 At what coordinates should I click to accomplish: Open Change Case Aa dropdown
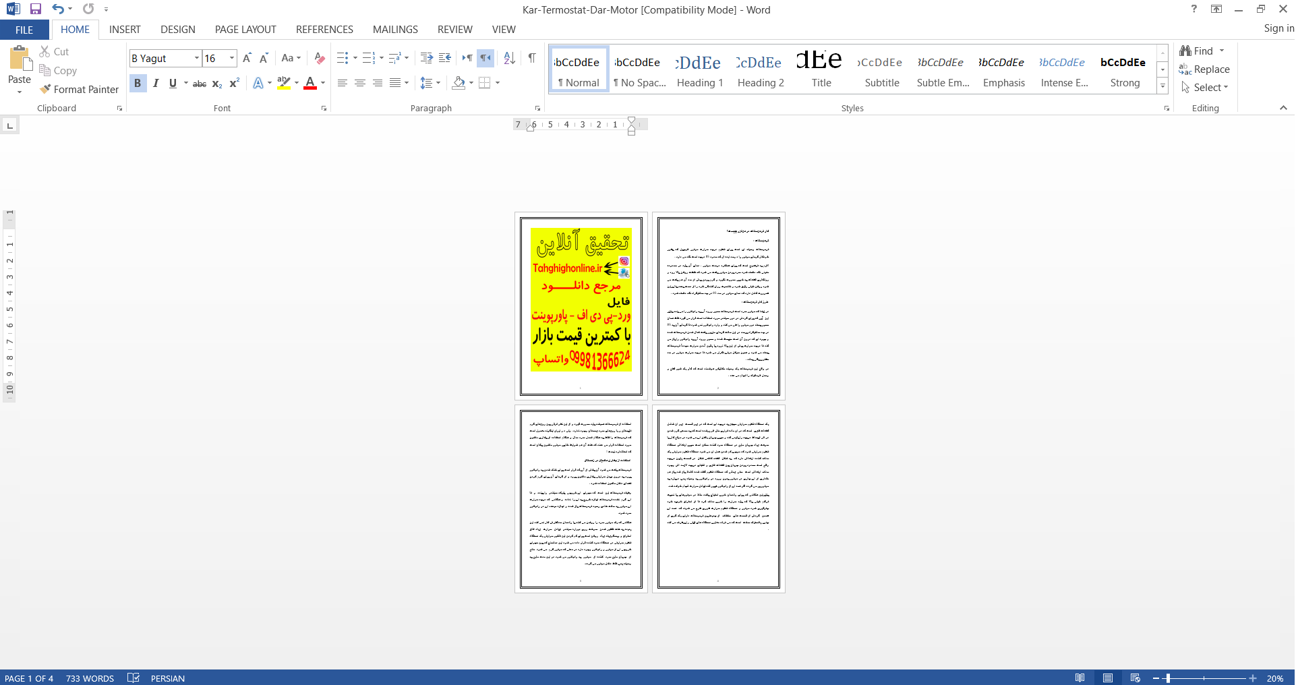click(x=291, y=58)
